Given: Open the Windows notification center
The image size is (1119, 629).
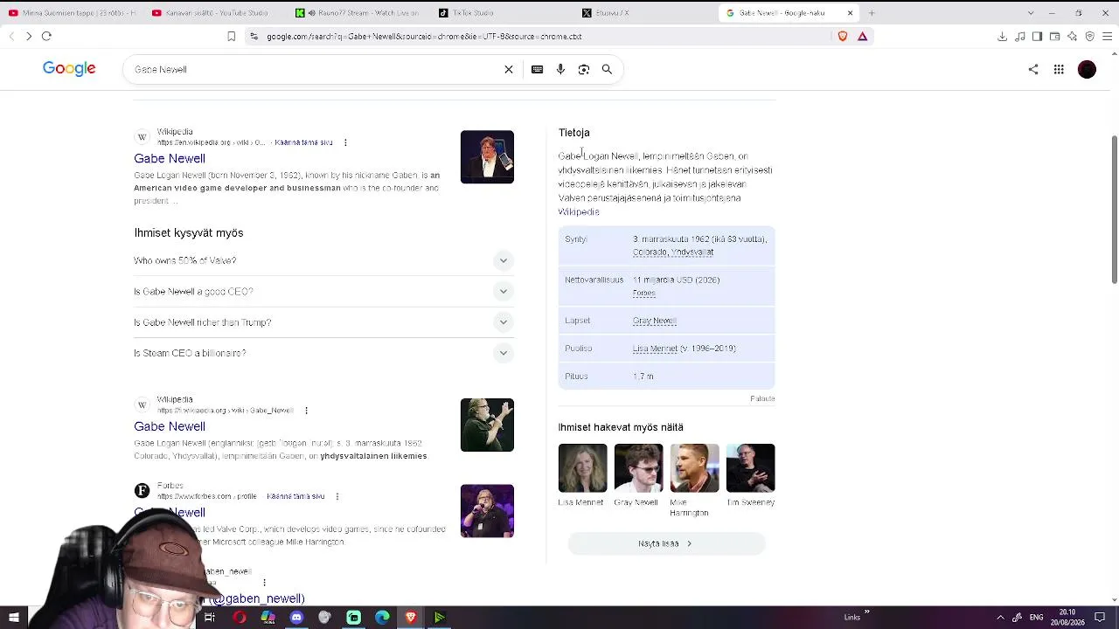Looking at the screenshot, I should click(1100, 618).
